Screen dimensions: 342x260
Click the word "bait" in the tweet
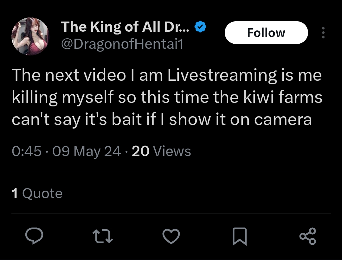pos(127,119)
